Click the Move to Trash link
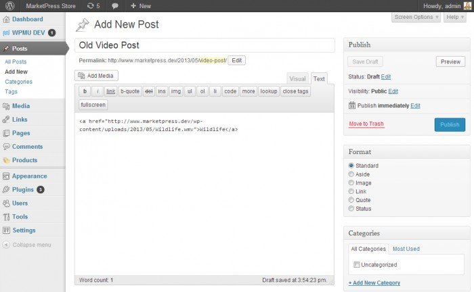 pyautogui.click(x=366, y=124)
